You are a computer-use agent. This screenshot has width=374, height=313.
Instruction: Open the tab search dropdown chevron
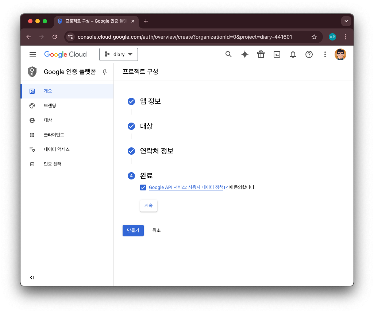(x=346, y=21)
